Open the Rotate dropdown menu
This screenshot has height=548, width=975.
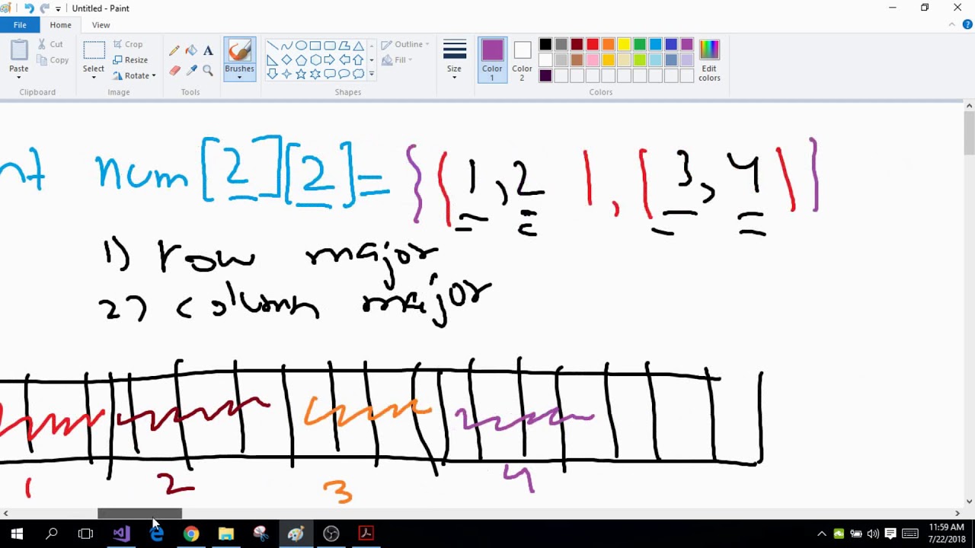point(134,75)
